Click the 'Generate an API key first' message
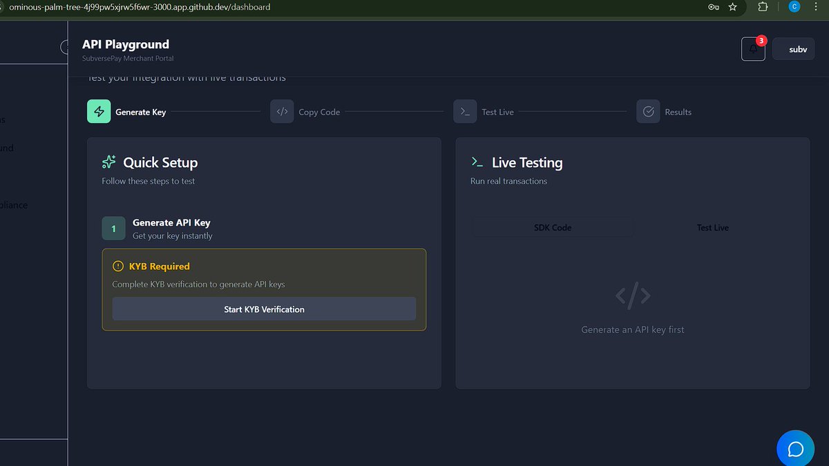The width and height of the screenshot is (829, 466). click(633, 330)
